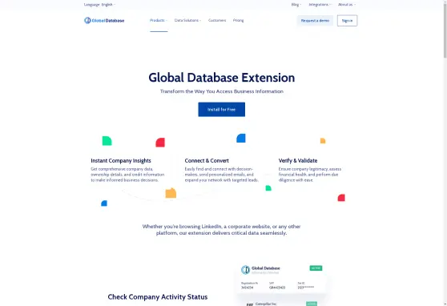Image resolution: width=447 pixels, height=306 pixels.
Task: Click the red shape below Verify & Validate
Action: pos(341,198)
